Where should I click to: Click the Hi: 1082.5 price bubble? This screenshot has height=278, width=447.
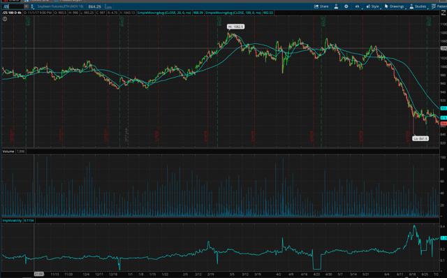[235, 27]
